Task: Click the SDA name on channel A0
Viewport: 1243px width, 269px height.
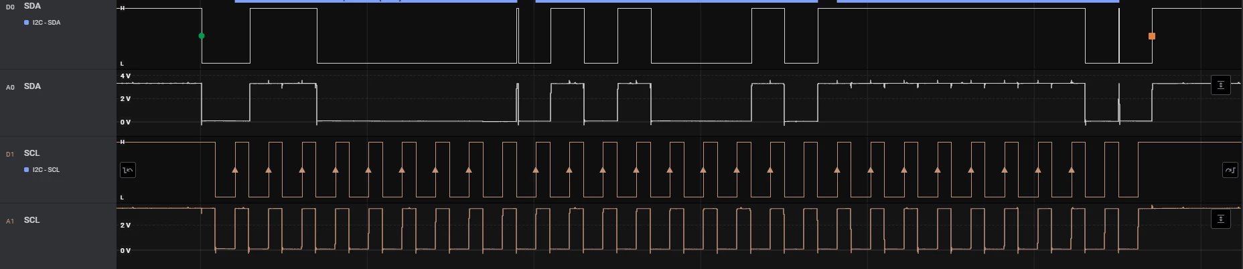Action: (x=32, y=86)
